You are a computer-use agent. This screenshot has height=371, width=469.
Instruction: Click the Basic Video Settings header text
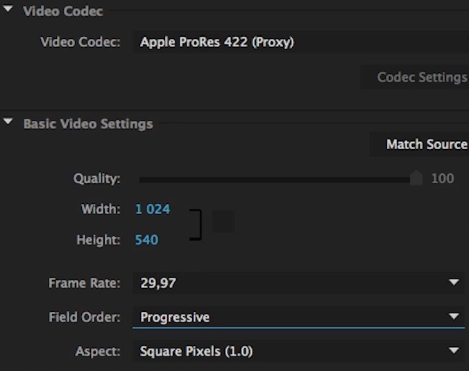pyautogui.click(x=88, y=124)
